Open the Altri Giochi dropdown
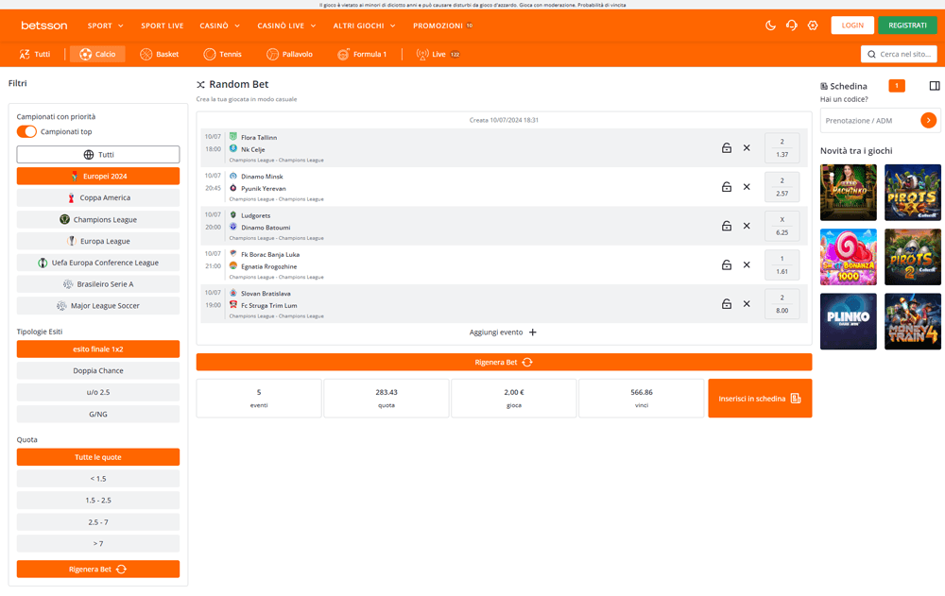The image size is (945, 596). click(364, 26)
